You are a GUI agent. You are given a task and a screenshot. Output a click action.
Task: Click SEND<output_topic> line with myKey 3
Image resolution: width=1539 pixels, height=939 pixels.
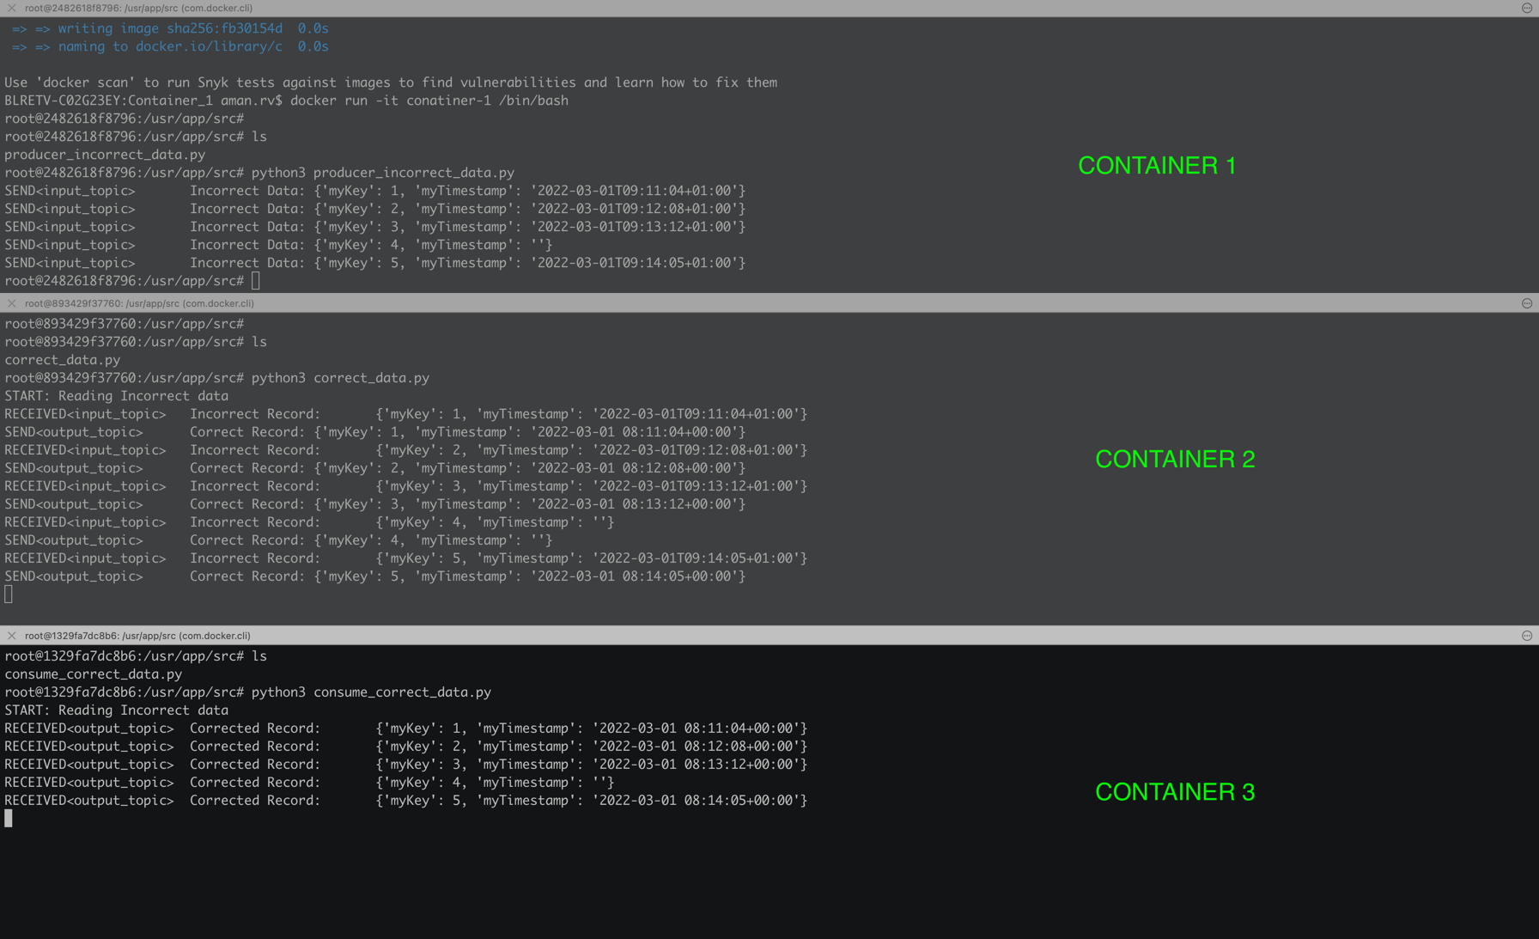coord(375,504)
